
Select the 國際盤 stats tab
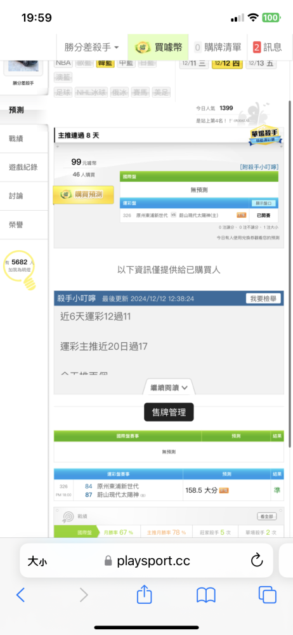click(77, 532)
